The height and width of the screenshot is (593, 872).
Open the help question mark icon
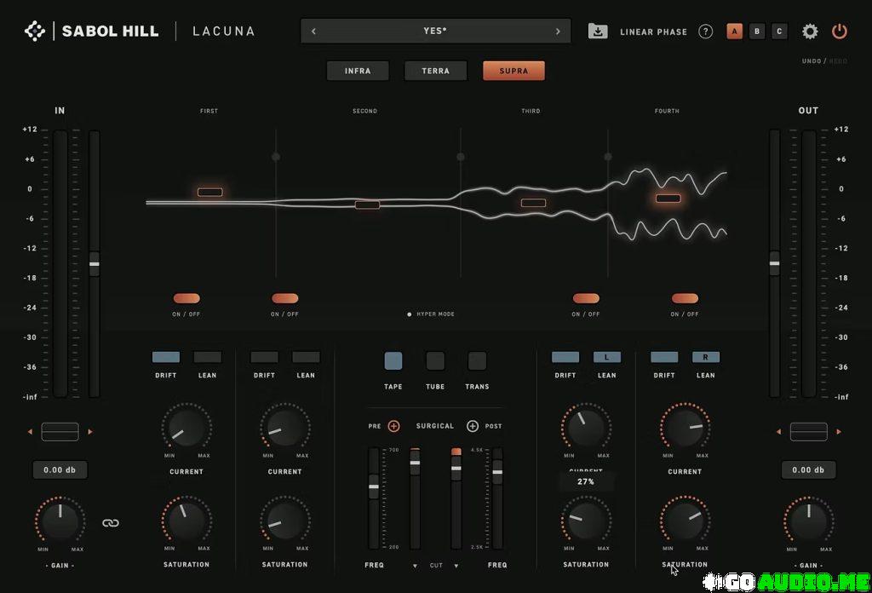click(705, 32)
